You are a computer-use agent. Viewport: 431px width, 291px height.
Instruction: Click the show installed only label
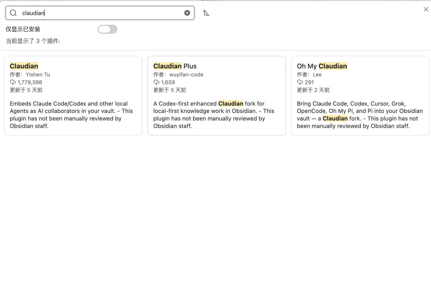pos(23,29)
